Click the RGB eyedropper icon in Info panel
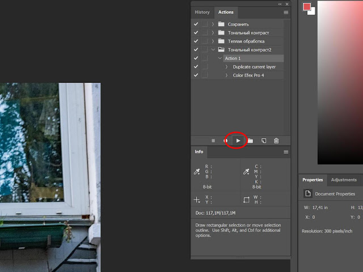This screenshot has height=272, width=363. pyautogui.click(x=197, y=172)
